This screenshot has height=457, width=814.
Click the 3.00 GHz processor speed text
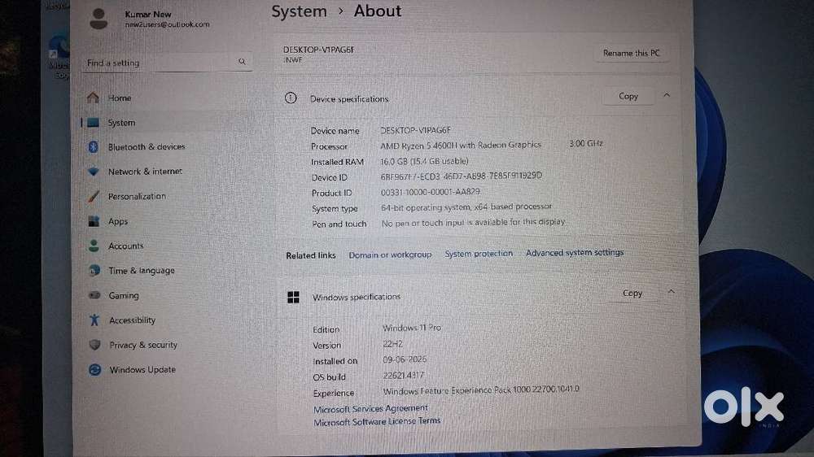586,143
